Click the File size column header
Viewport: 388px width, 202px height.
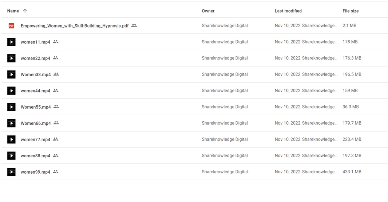pyautogui.click(x=351, y=11)
